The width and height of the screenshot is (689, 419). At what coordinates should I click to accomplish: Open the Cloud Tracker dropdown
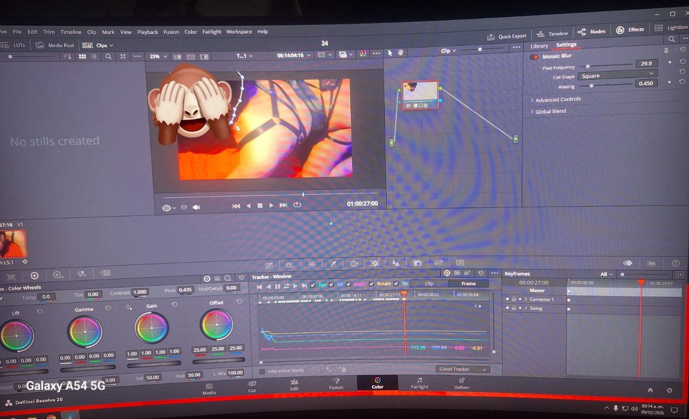point(462,369)
